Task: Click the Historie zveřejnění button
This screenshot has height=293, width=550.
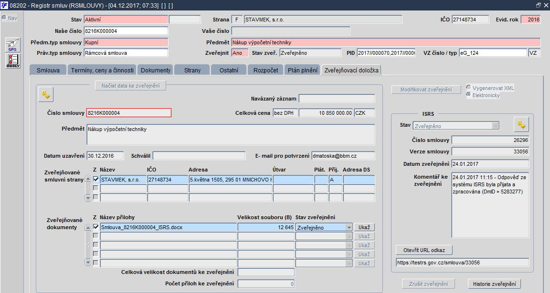Action: pyautogui.click(x=494, y=284)
